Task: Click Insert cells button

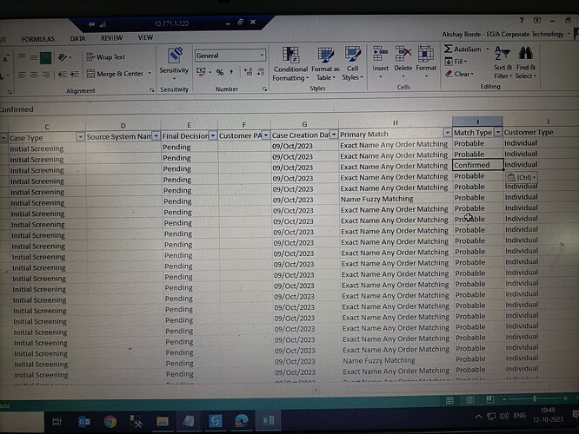Action: pyautogui.click(x=380, y=62)
